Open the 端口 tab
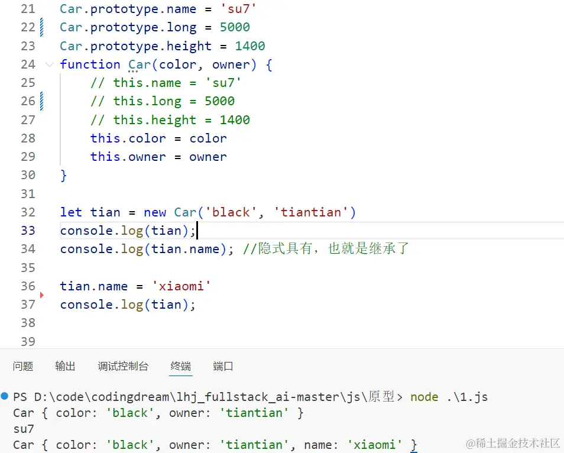564x453 pixels. click(x=223, y=366)
